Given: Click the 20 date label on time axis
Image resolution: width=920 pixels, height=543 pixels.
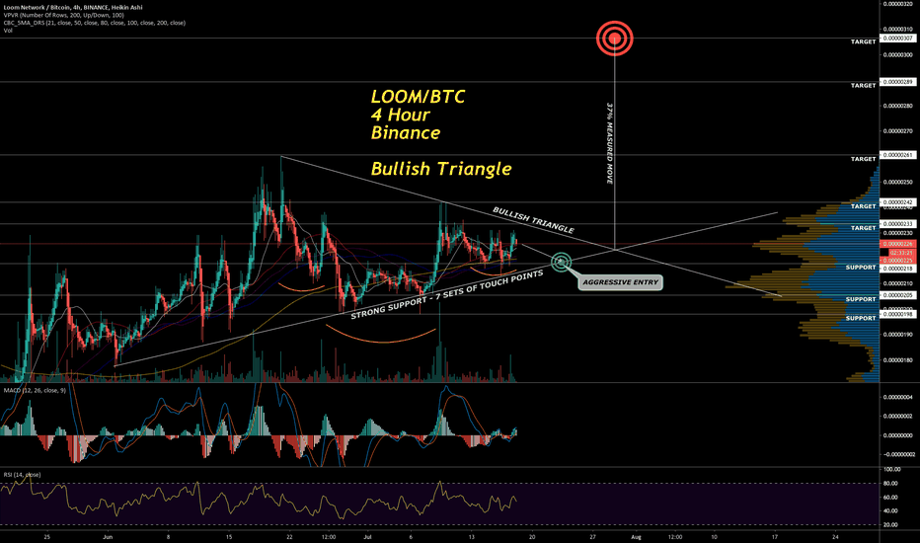Looking at the screenshot, I should coord(532,536).
